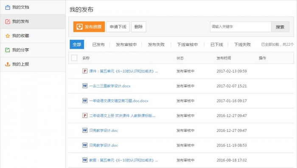Switch to the 下线审核中 tab
297x168 pixels.
point(188,45)
